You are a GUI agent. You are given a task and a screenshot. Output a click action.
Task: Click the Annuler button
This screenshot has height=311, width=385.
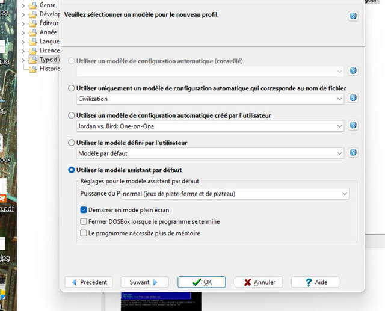tap(259, 282)
